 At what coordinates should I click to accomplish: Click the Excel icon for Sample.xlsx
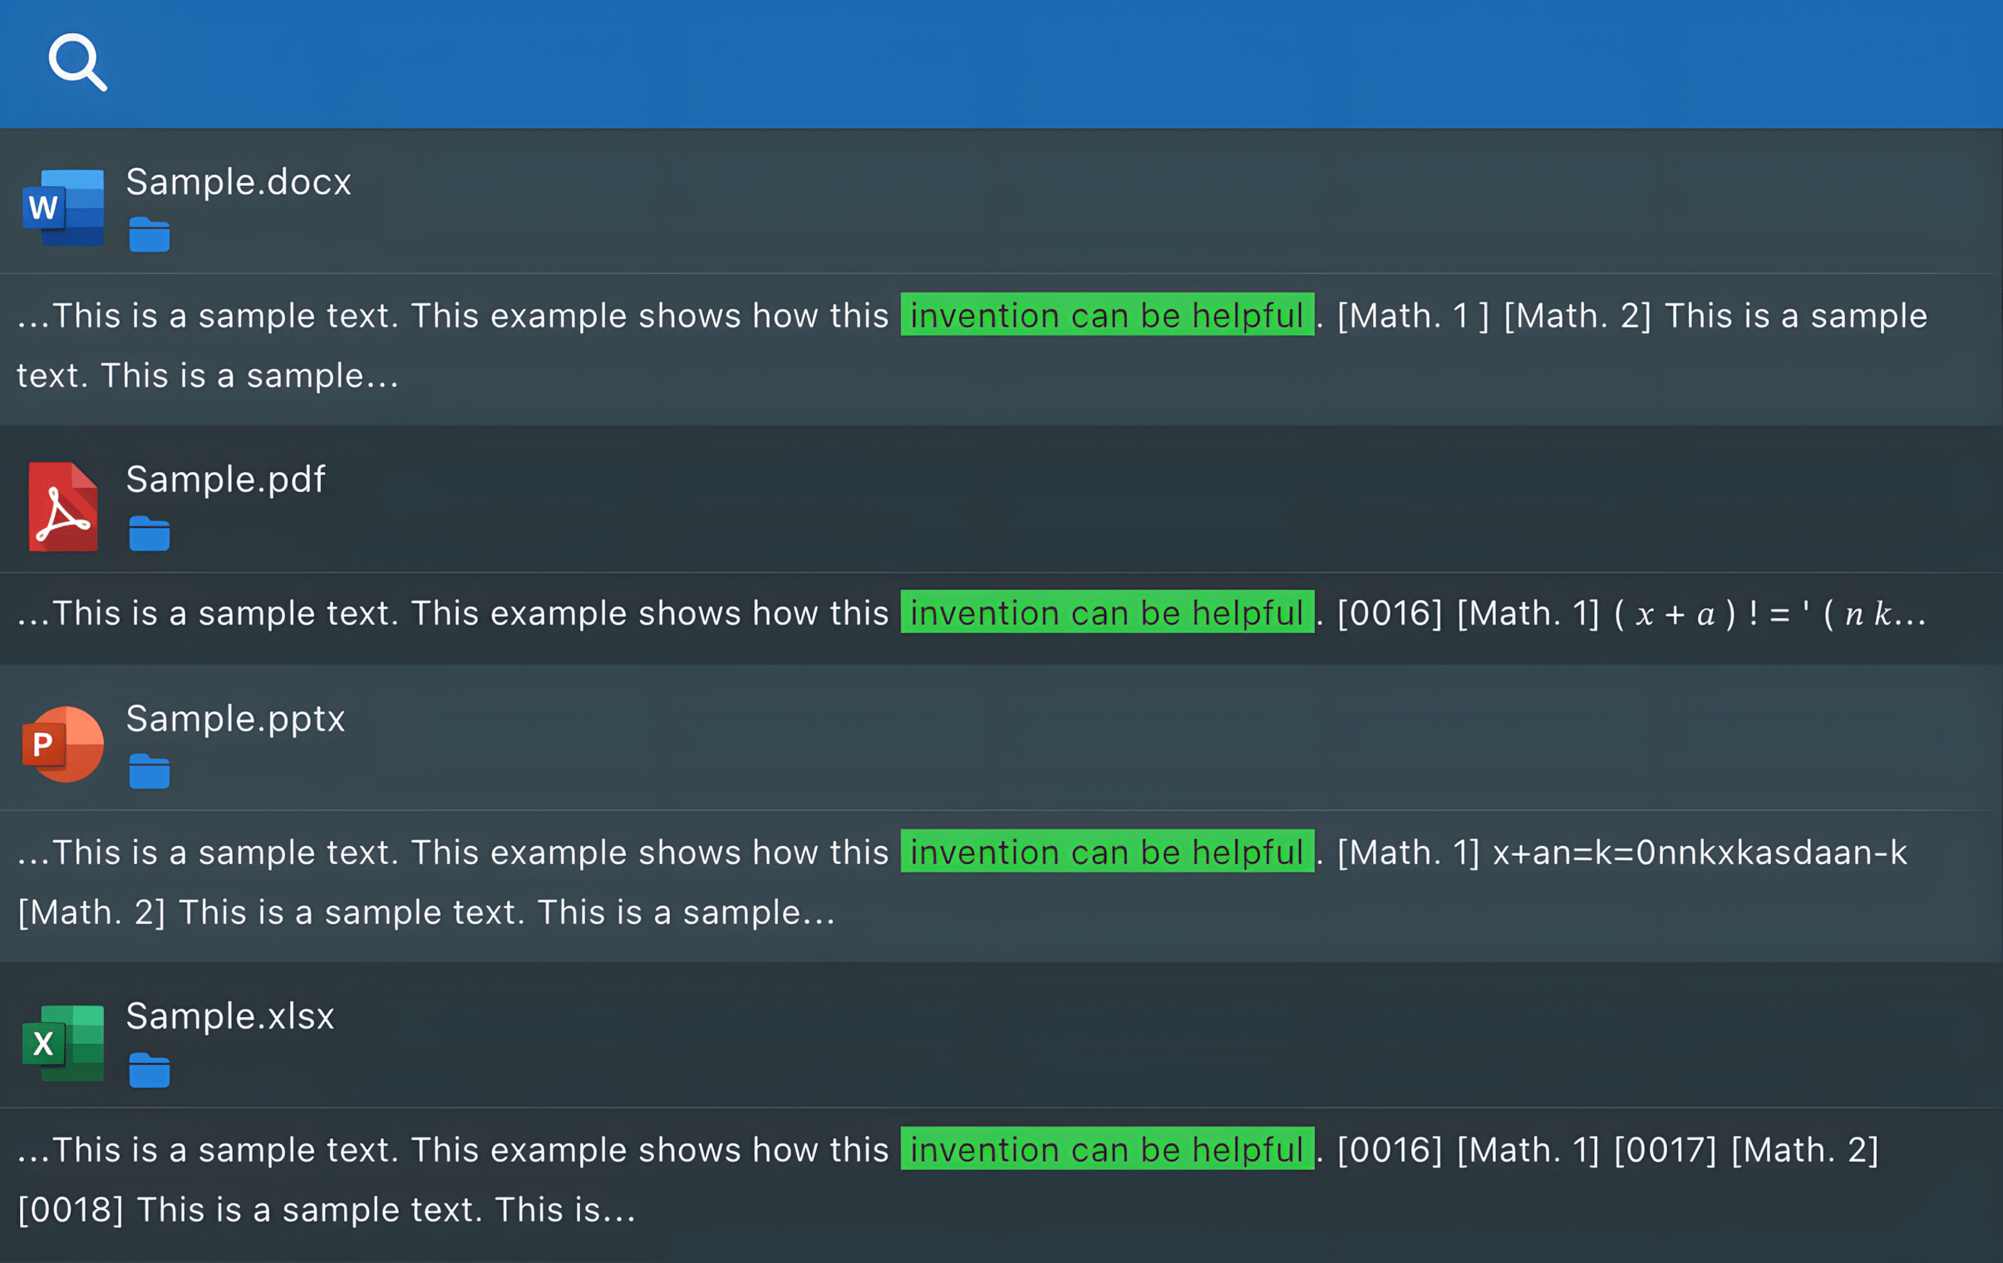(63, 1043)
